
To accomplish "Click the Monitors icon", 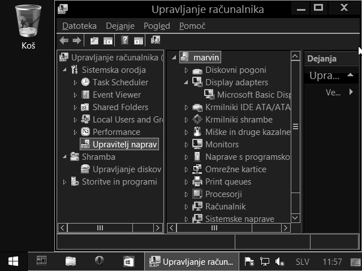I will coord(197,144).
